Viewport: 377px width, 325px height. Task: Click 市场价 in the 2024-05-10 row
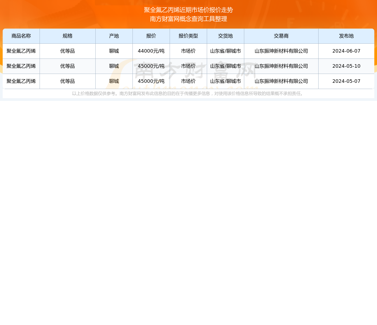[x=188, y=66]
